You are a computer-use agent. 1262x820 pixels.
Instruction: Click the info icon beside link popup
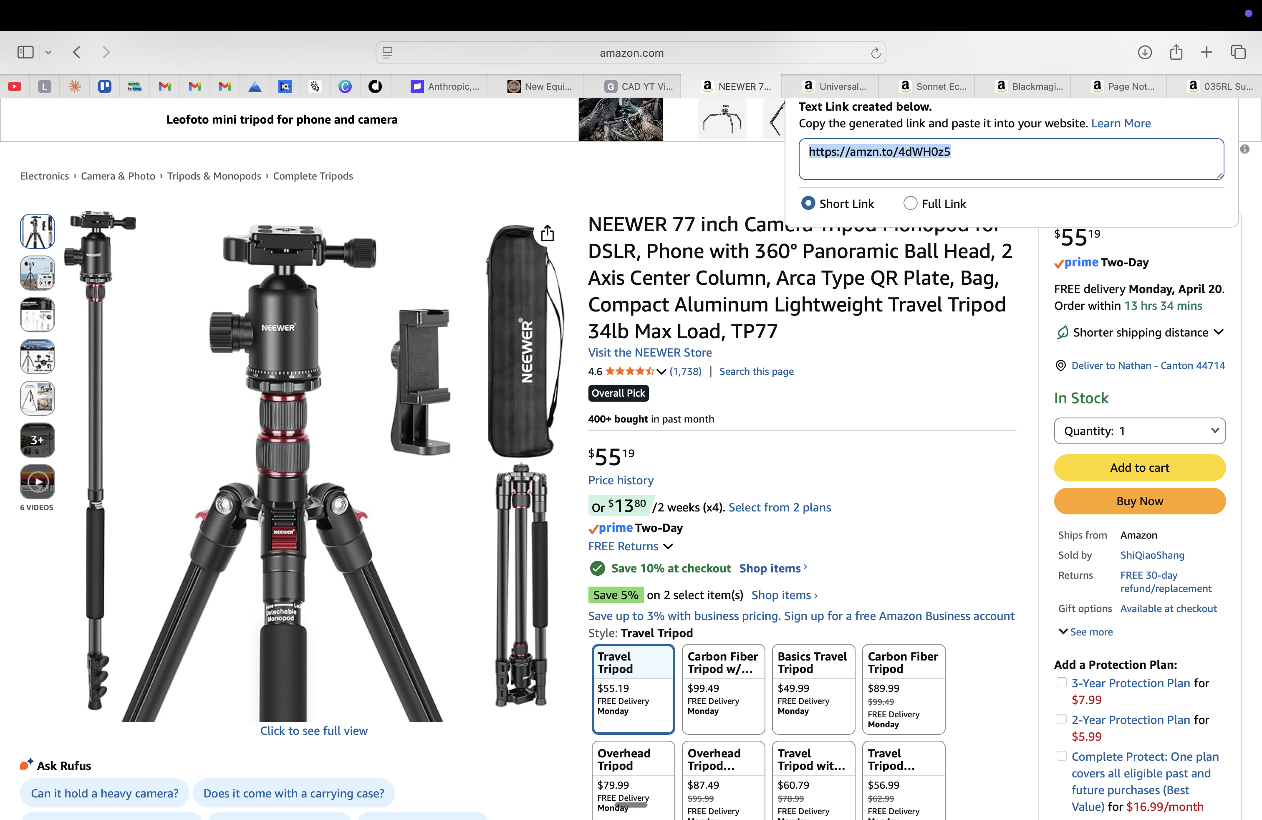click(1245, 149)
